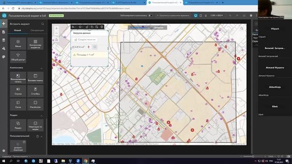Select the Placeholder layout tile
The height and width of the screenshot is (164, 292).
[x=36, y=104]
